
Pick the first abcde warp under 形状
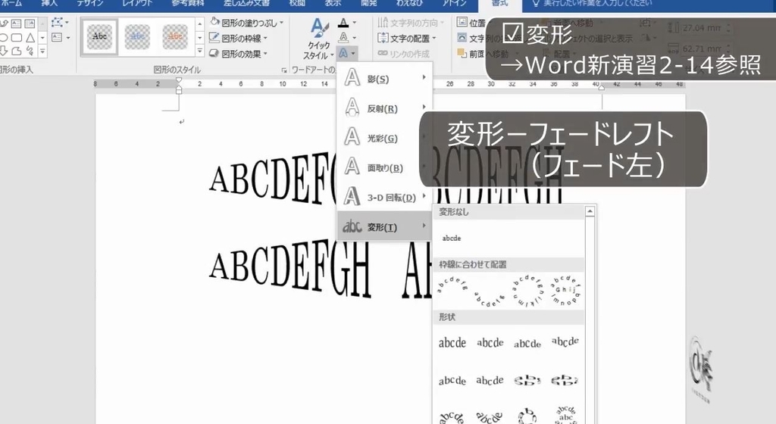coord(452,342)
